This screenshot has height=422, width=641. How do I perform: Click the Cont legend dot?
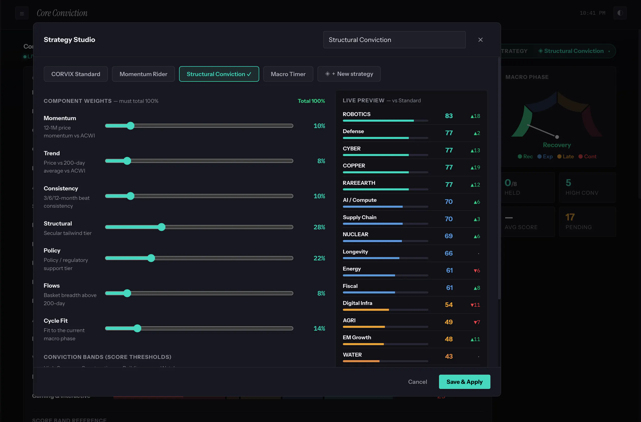pos(580,157)
